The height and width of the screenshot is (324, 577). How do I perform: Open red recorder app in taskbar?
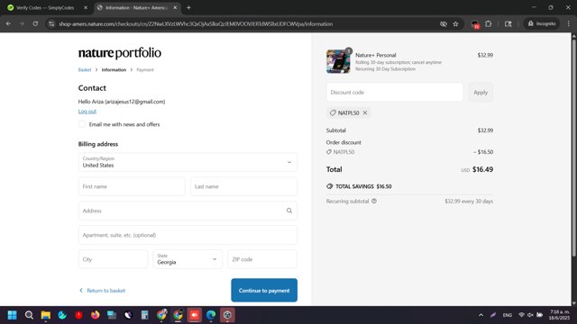[x=195, y=315]
